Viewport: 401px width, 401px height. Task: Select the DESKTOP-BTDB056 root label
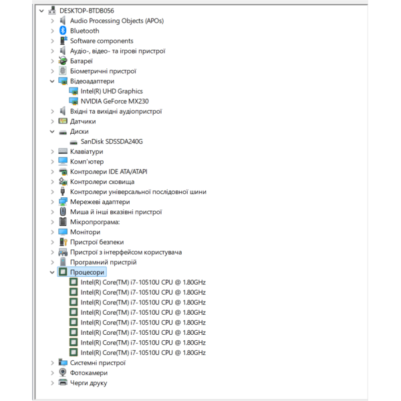[x=87, y=11]
